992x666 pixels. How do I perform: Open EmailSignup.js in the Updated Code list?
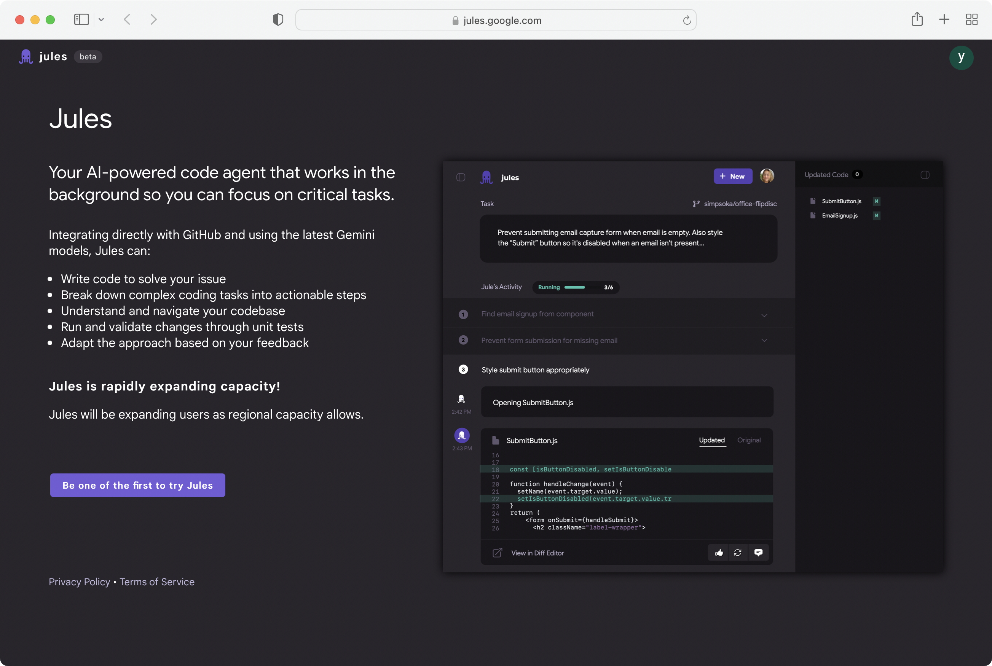(840, 216)
